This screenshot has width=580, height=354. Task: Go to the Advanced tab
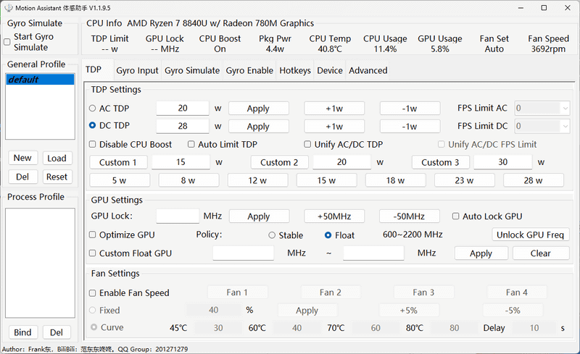click(368, 71)
